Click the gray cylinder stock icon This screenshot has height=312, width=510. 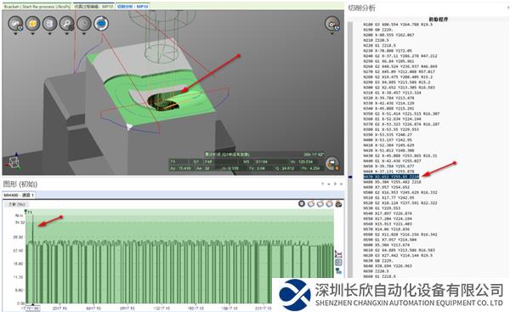(50, 24)
